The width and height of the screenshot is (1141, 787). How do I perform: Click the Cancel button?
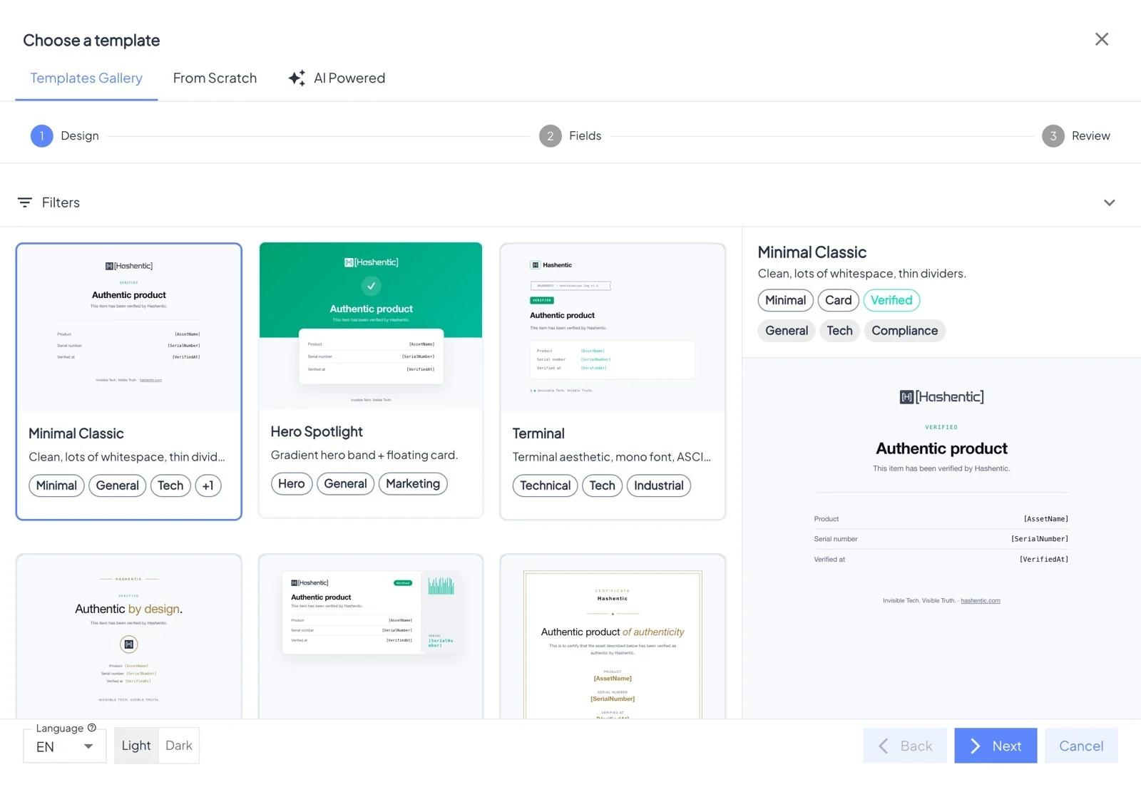pyautogui.click(x=1081, y=746)
